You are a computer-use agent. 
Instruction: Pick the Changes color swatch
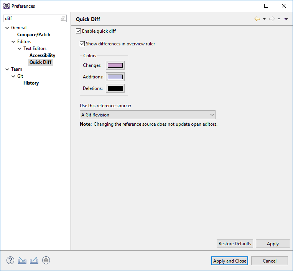(x=115, y=65)
